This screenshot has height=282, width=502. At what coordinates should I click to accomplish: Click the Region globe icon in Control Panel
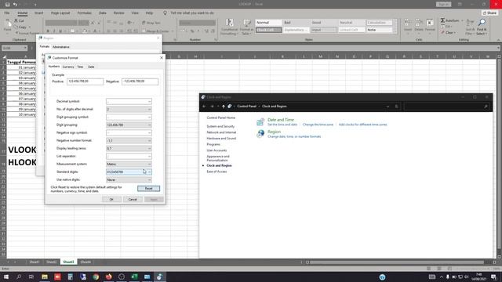260,134
